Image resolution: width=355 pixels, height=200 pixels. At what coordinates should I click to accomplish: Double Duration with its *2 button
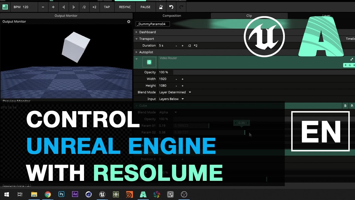[196, 46]
